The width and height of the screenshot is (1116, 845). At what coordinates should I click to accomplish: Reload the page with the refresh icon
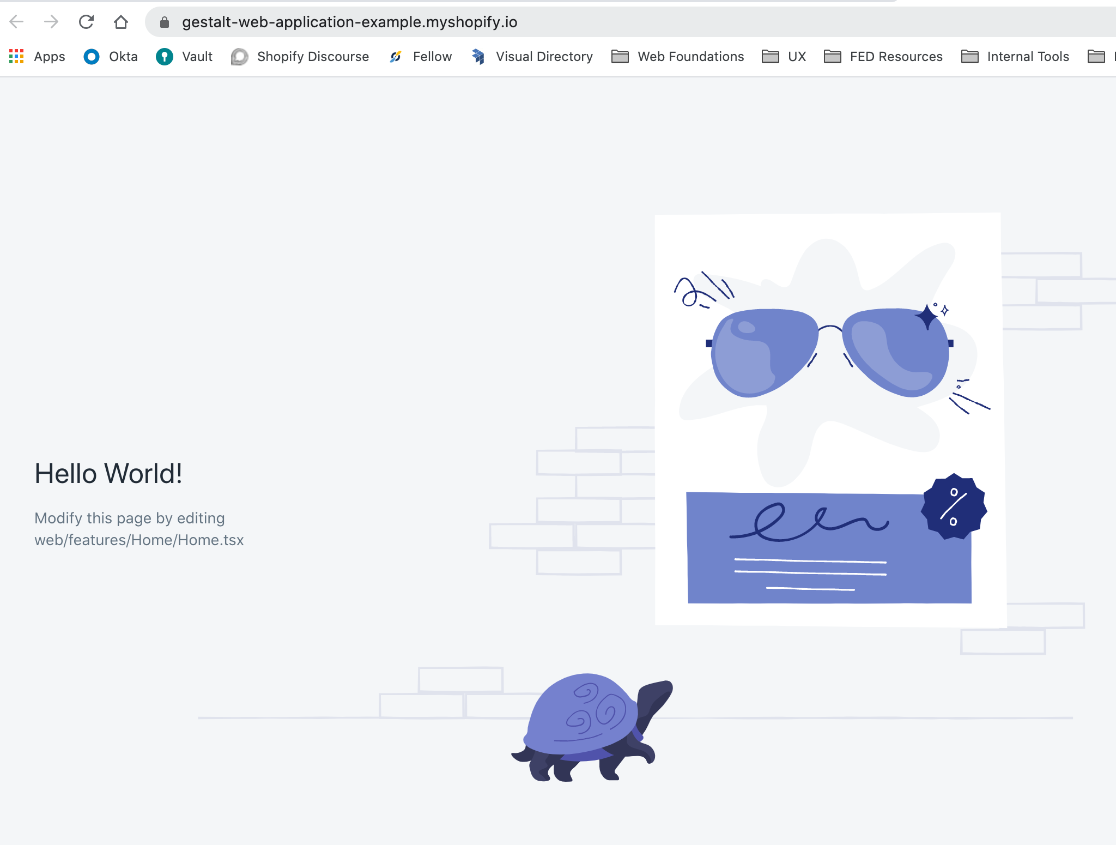click(x=86, y=22)
